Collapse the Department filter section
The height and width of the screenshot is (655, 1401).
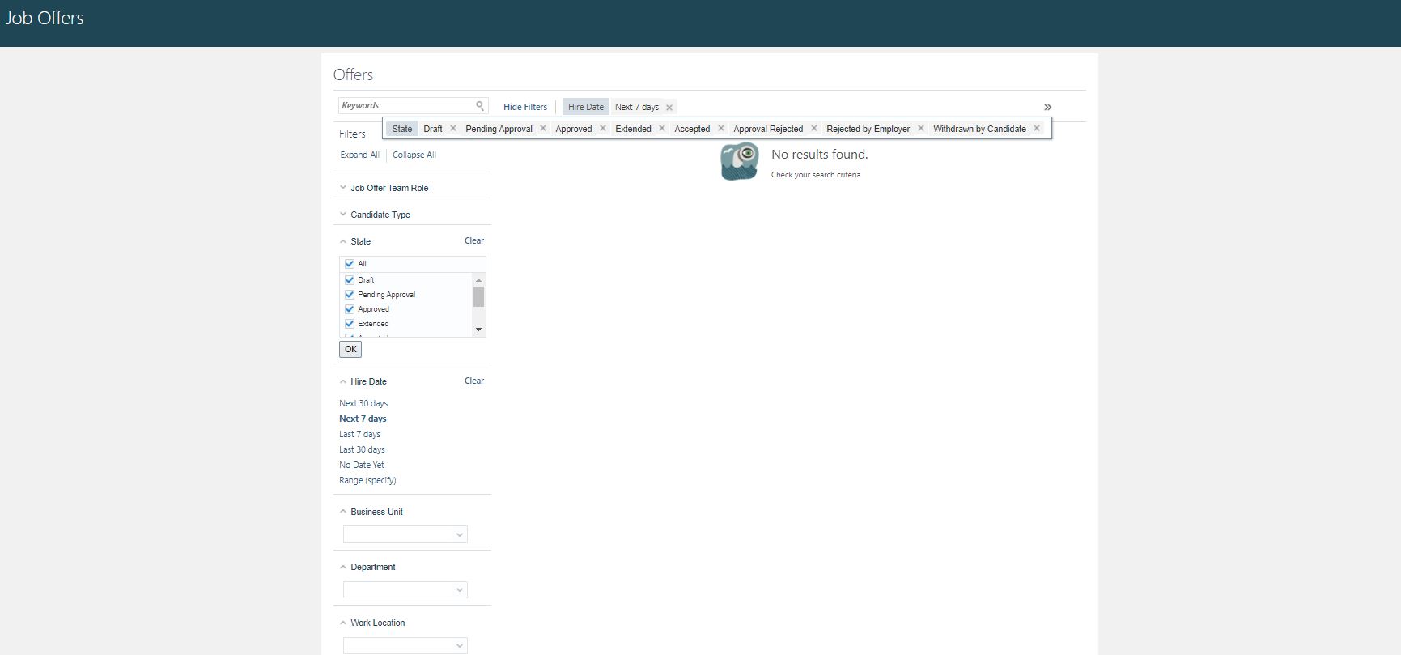point(343,567)
